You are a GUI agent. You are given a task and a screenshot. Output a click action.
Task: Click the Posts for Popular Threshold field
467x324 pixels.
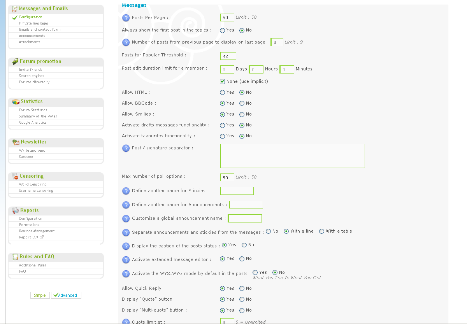(228, 56)
